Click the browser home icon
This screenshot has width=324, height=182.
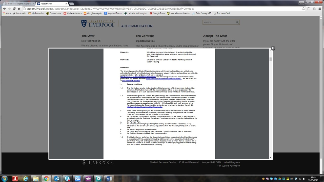click(x=19, y=9)
